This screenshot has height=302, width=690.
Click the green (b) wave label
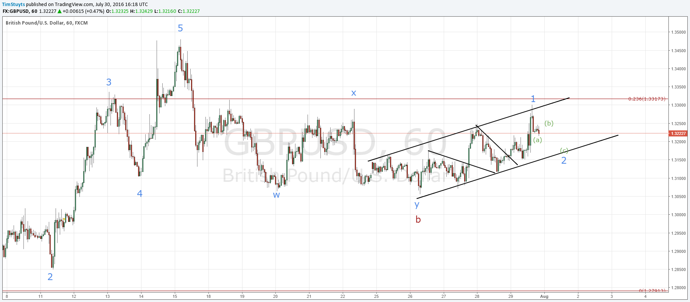[x=549, y=123]
